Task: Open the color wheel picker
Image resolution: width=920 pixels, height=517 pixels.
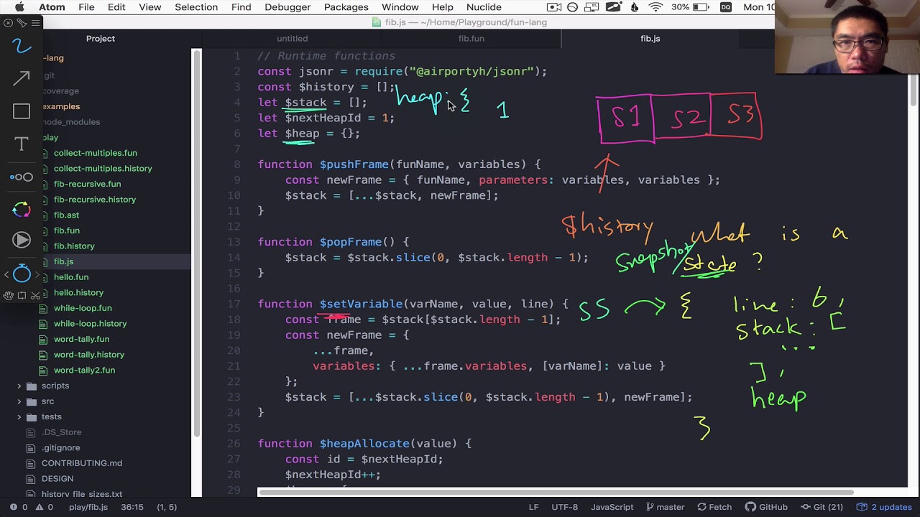Action: tap(22, 210)
